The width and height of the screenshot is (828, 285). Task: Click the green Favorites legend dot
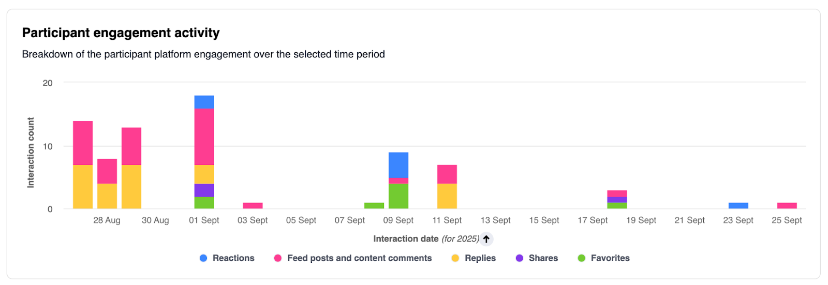582,258
